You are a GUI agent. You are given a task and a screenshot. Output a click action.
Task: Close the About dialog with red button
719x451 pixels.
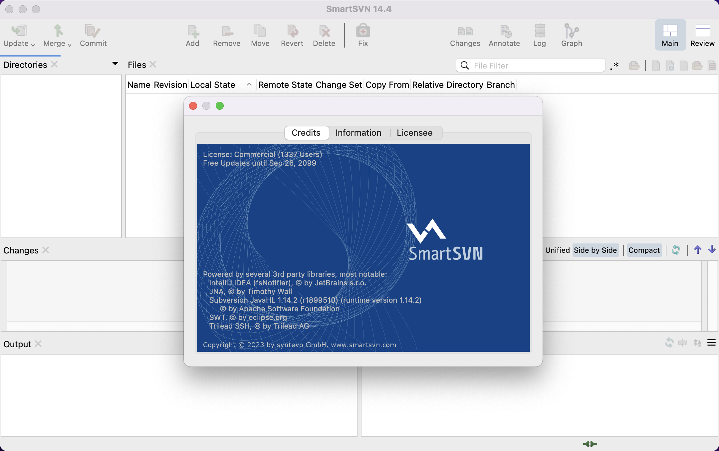[x=193, y=106]
